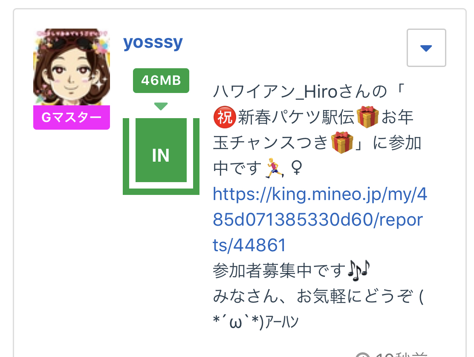Open yosssy's avatar profile picture
This screenshot has height=357, width=474.
[x=71, y=67]
